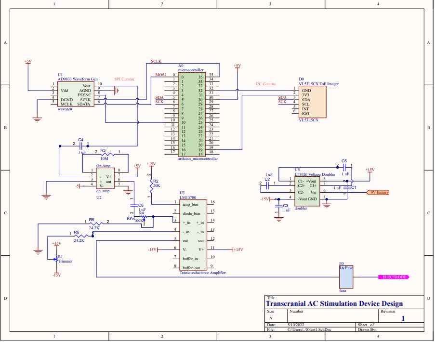Select capacitor C4 symbol

point(81,146)
